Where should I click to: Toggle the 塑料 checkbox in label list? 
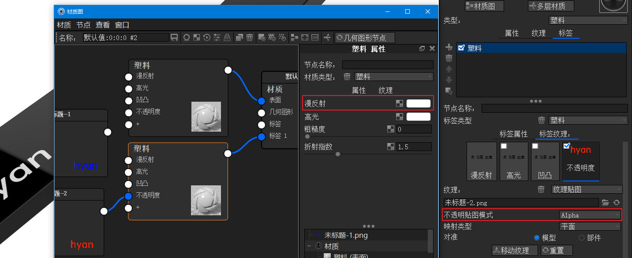461,48
